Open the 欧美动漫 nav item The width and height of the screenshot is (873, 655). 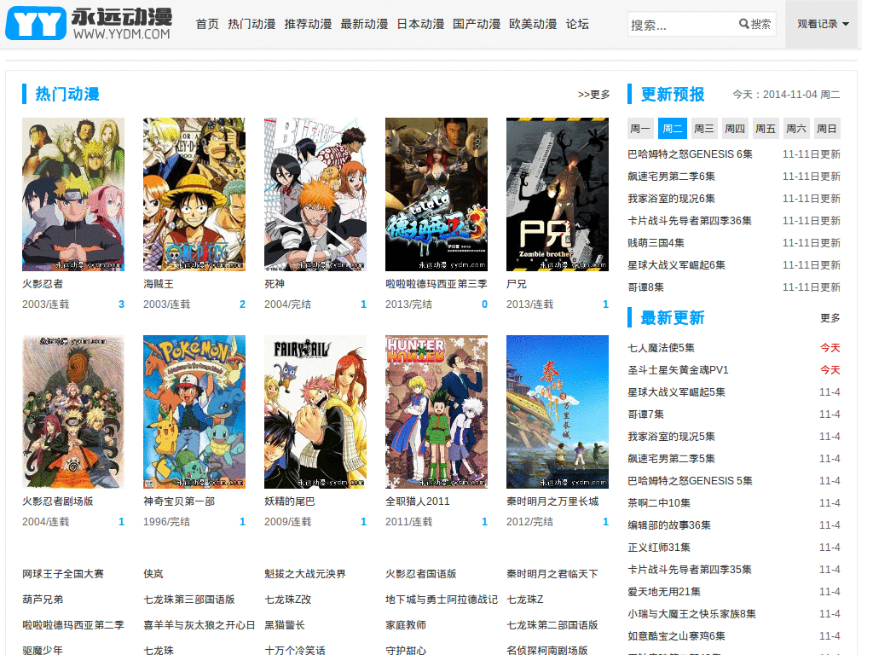(533, 24)
